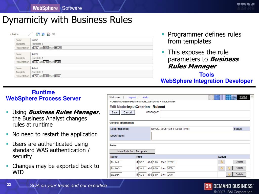
Task: Click the MED result field in the manager
Action: [171, 168]
